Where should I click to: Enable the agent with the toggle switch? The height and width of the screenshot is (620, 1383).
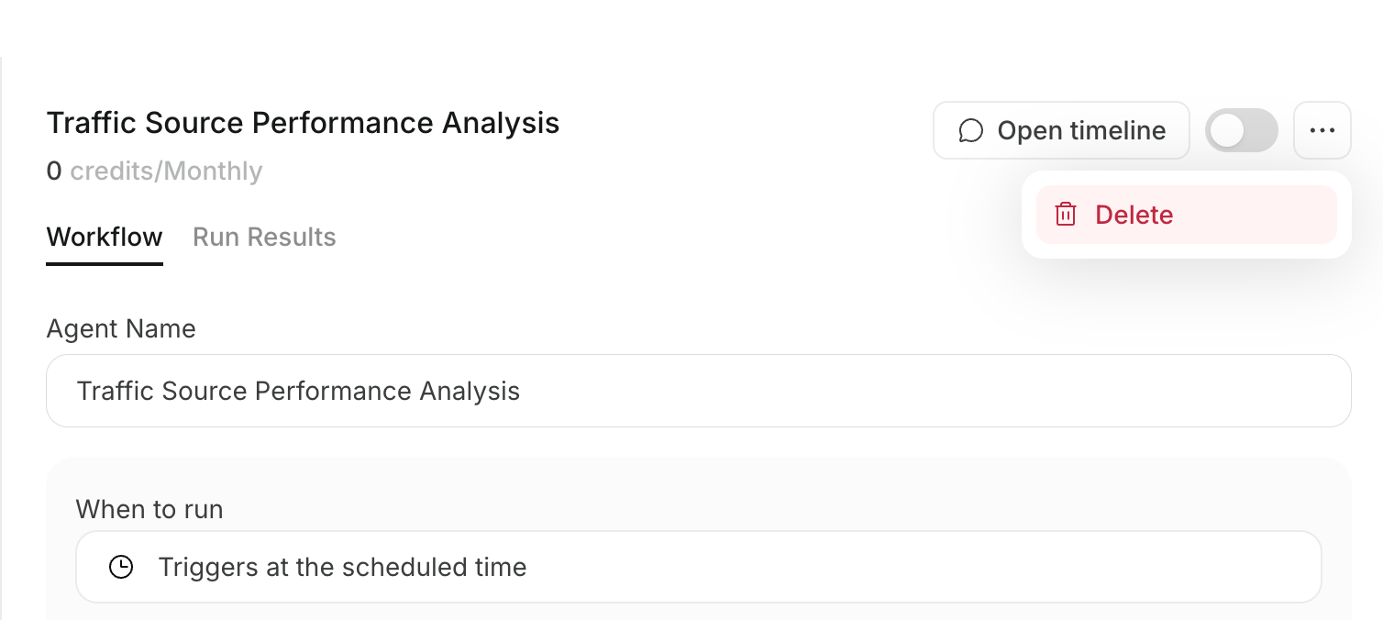click(1242, 130)
